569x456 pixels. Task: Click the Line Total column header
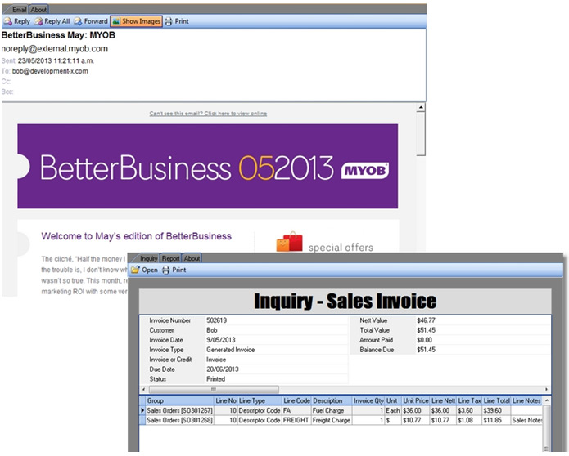[x=496, y=400]
